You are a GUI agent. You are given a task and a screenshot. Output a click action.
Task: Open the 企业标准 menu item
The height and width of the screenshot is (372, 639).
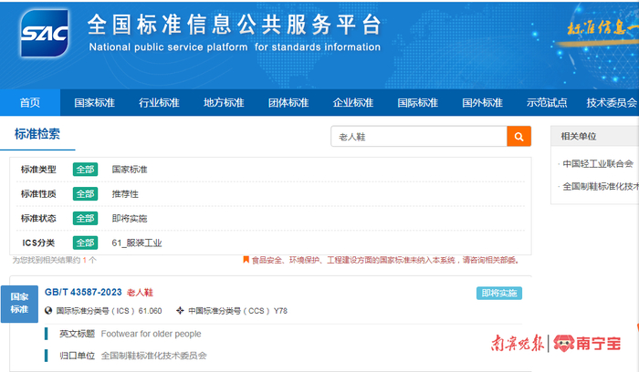(353, 102)
